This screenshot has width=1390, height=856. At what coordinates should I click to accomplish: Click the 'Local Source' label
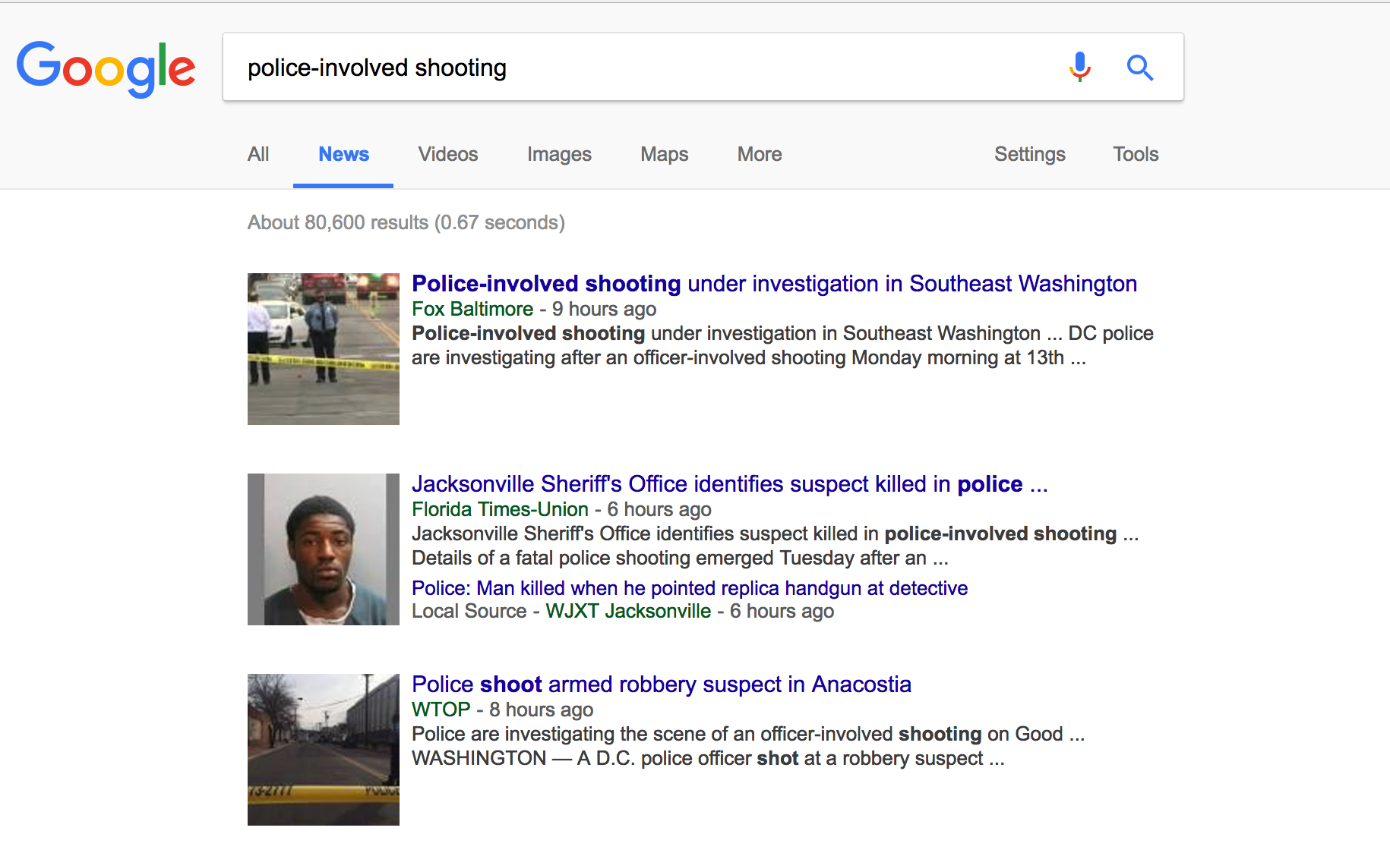[469, 611]
